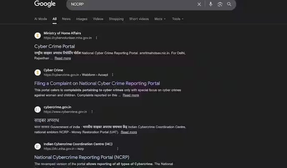Click the cybercrime.gov.in result favicon
287x168 pixels.
[37, 109]
